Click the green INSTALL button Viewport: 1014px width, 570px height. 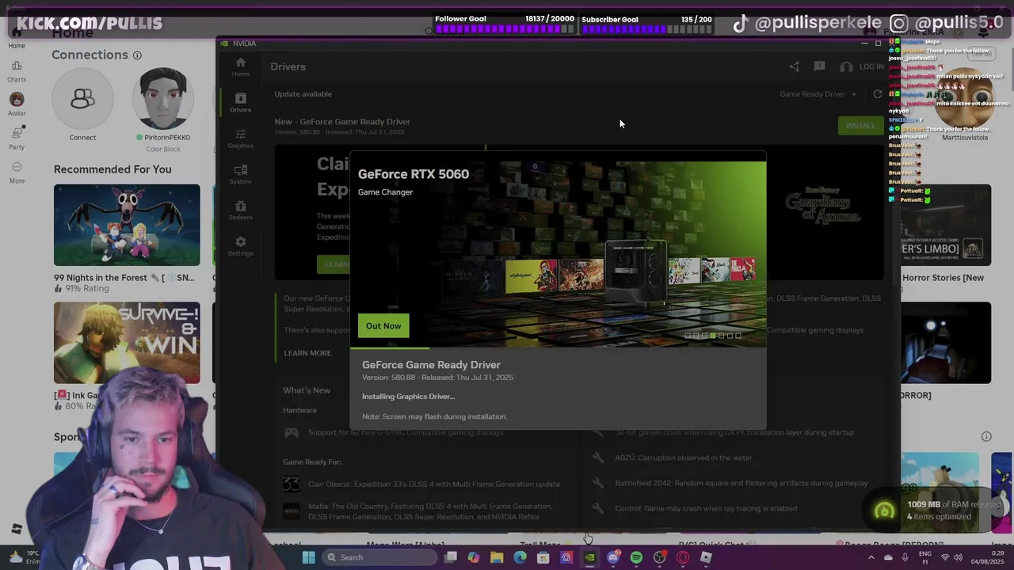pyautogui.click(x=860, y=126)
